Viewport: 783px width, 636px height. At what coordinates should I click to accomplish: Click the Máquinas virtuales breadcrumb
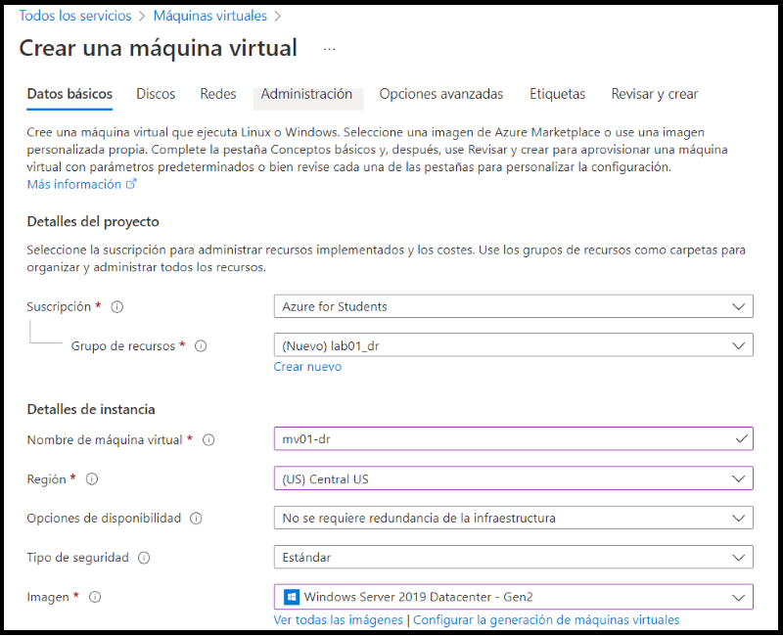[210, 16]
